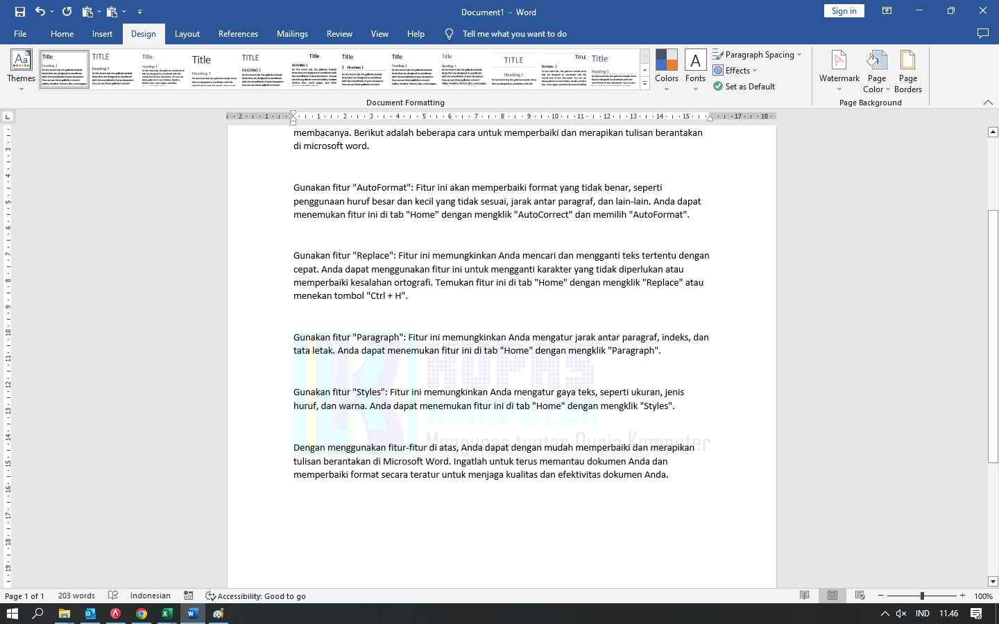Click Accessibility: Good to go
This screenshot has width=999, height=624.
[255, 596]
